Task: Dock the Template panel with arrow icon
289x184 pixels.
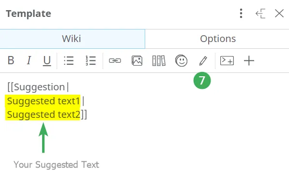Action: 260,14
